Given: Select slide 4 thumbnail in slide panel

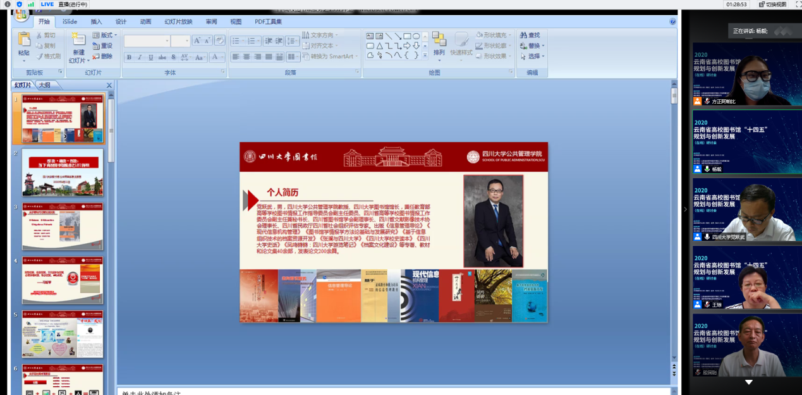Looking at the screenshot, I should (63, 279).
